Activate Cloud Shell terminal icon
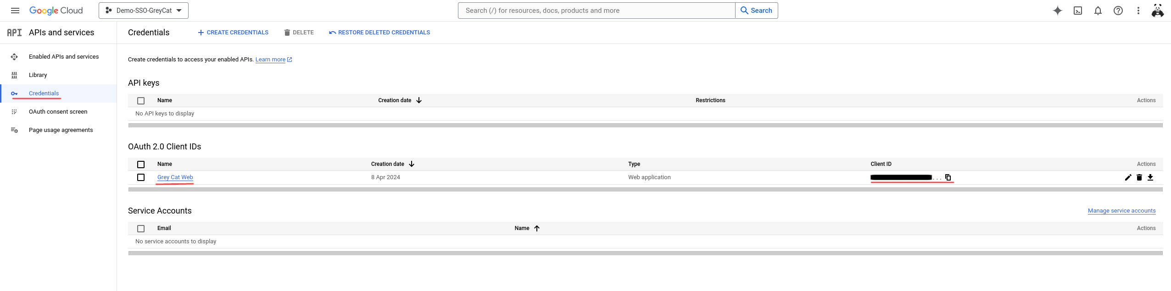Viewport: 1171px width, 291px height. (1078, 11)
